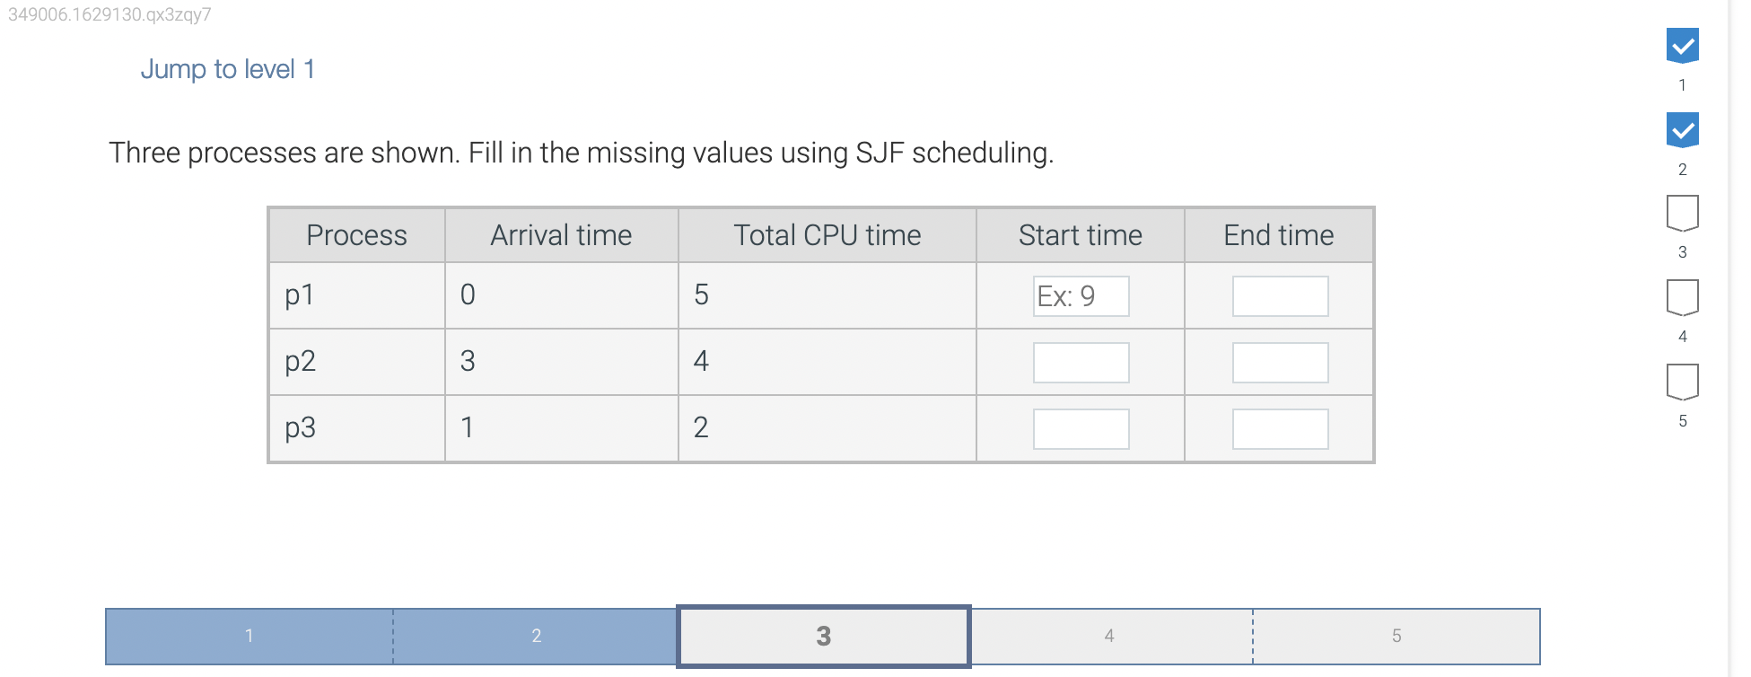Click the level 2 completed checkmark icon
This screenshot has height=677, width=1751.
(x=1682, y=129)
